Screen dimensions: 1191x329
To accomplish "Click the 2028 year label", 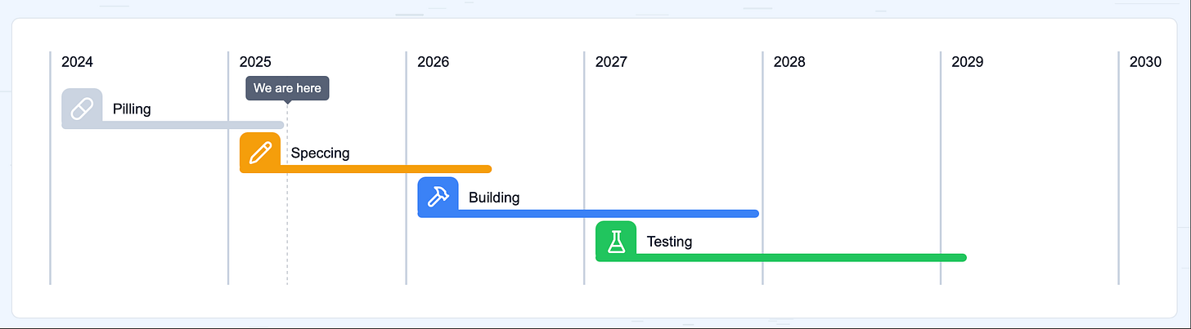I will (789, 62).
